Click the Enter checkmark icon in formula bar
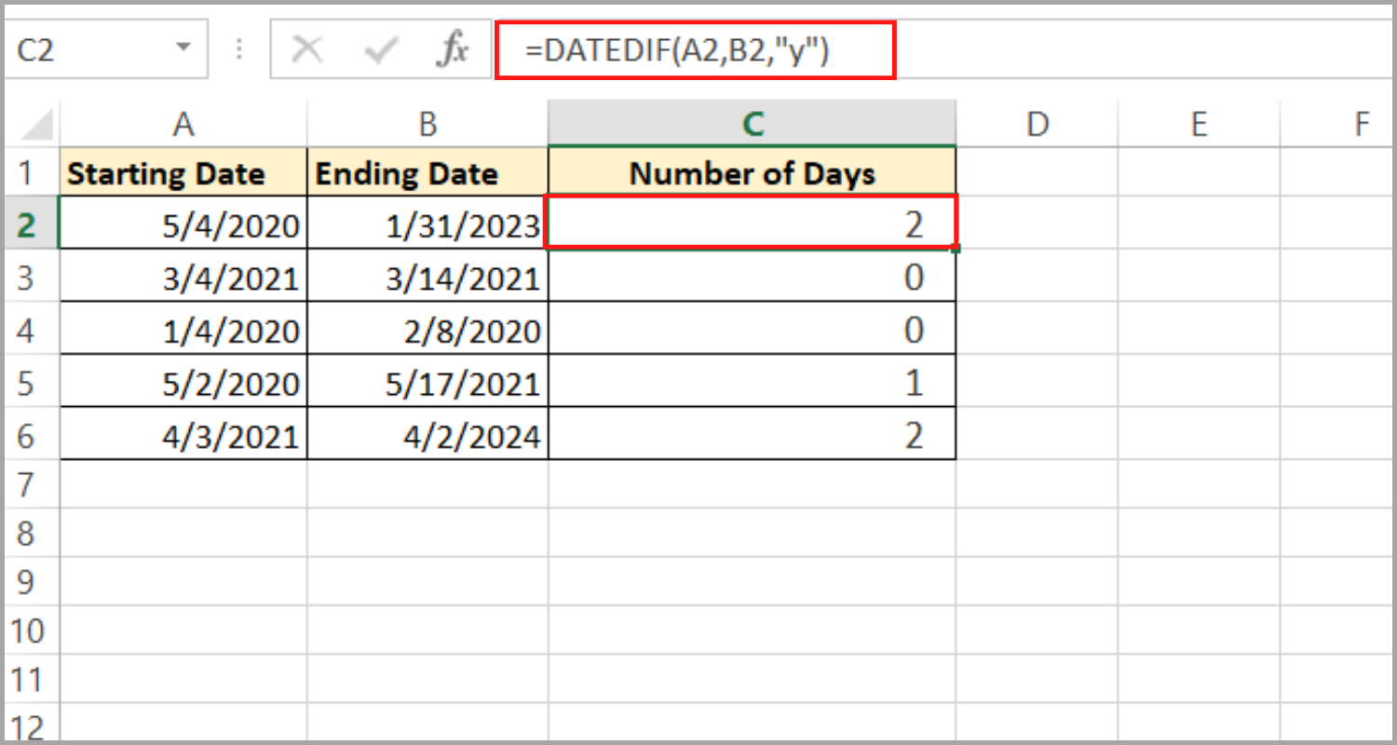This screenshot has height=745, width=1397. [x=380, y=50]
